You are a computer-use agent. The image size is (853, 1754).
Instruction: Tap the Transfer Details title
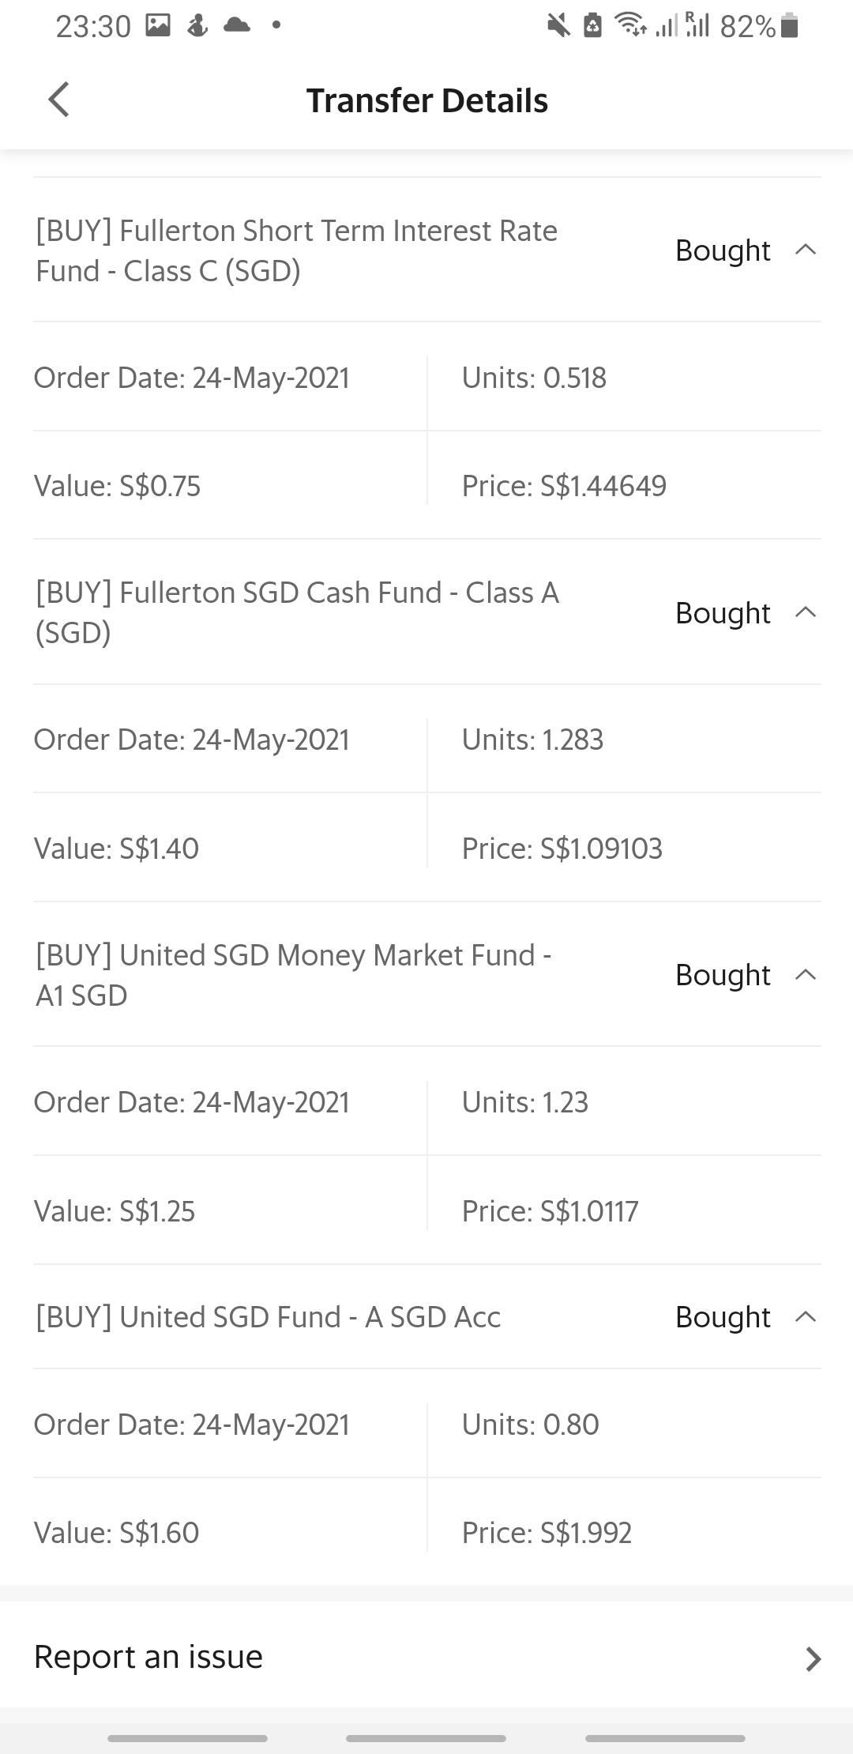(x=426, y=100)
